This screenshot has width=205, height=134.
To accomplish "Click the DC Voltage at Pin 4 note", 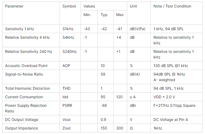I will pyautogui.click(x=171, y=120).
